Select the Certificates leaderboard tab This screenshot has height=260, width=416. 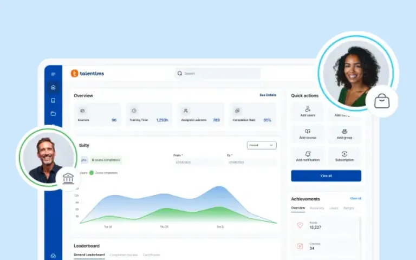pyautogui.click(x=152, y=255)
